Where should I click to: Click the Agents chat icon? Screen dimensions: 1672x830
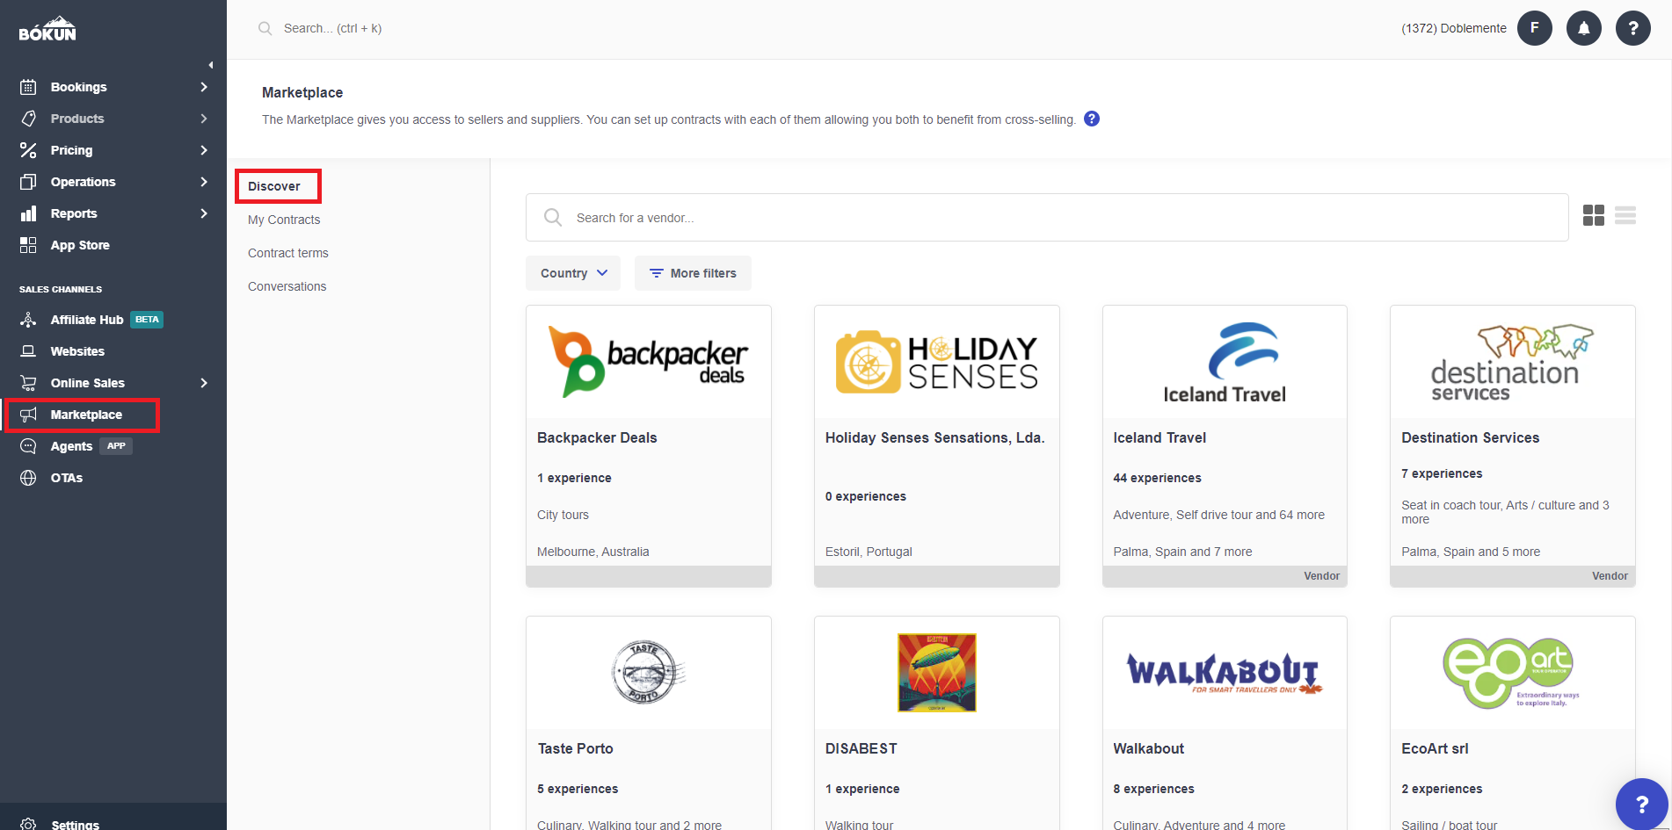[x=28, y=446]
